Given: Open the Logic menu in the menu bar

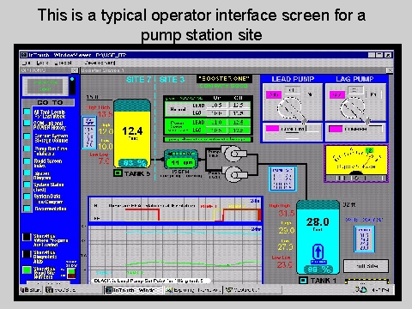Looking at the screenshot, I should click(42, 63).
